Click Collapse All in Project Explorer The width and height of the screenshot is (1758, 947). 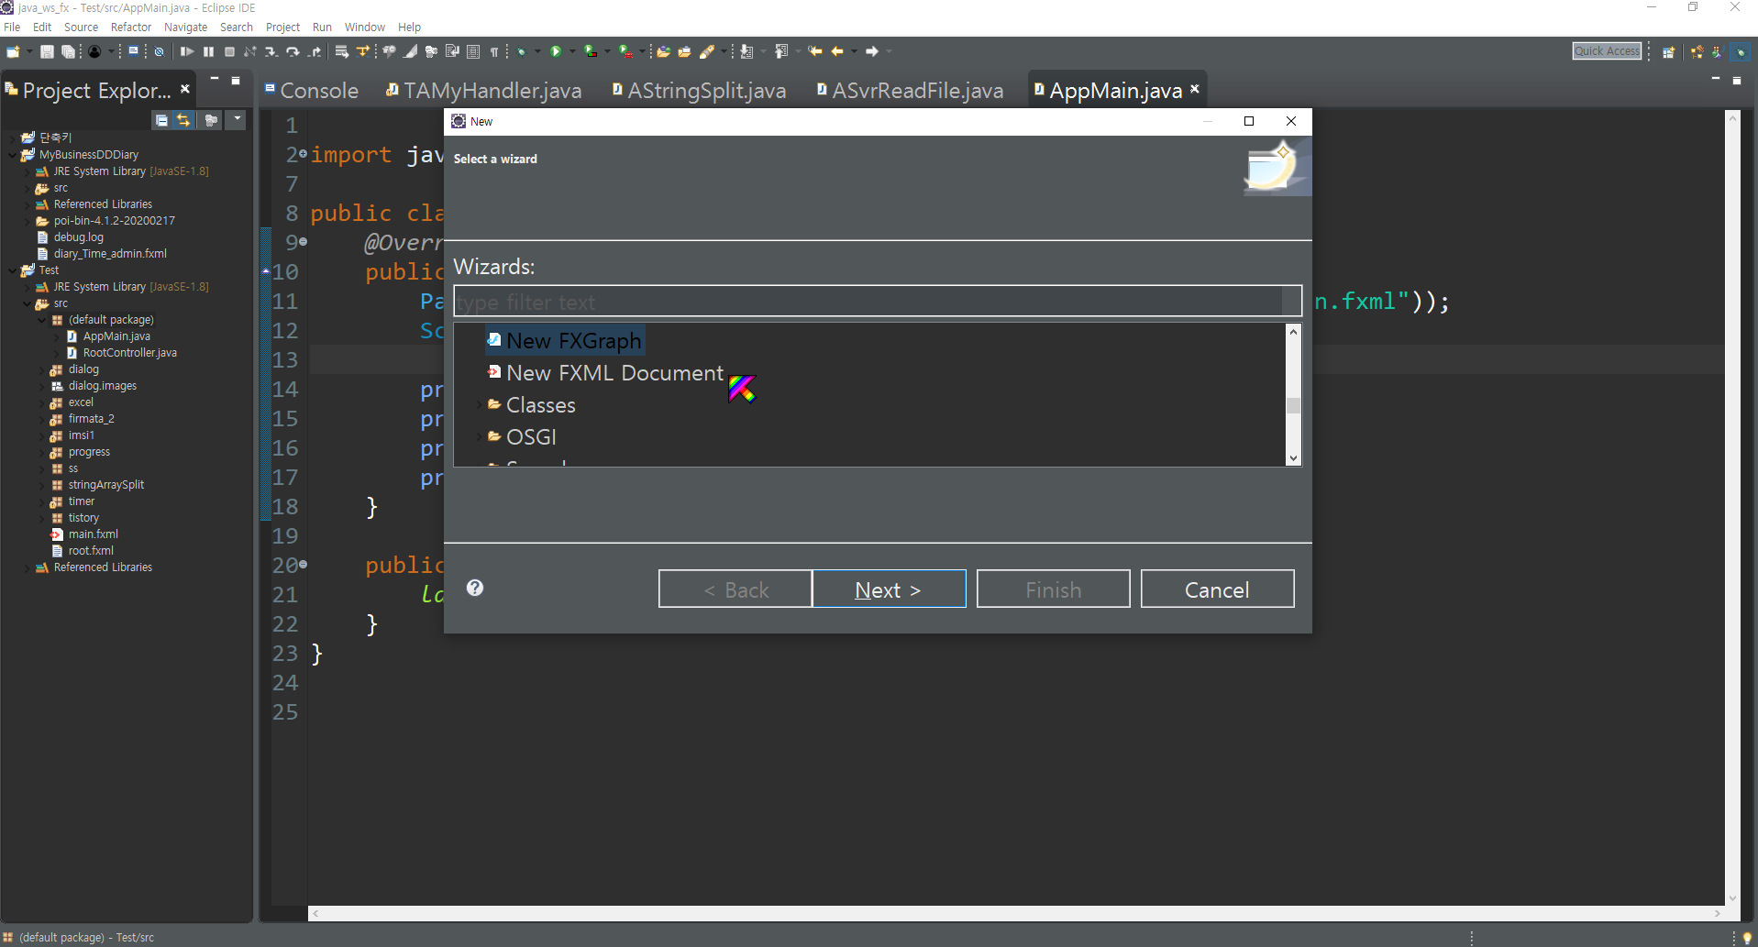(x=161, y=120)
